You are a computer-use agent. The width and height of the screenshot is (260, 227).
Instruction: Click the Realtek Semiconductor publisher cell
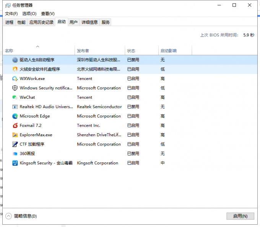click(x=99, y=107)
